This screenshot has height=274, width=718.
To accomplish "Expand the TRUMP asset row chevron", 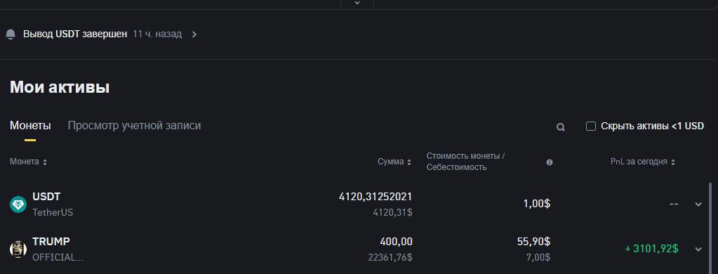I will pos(698,249).
